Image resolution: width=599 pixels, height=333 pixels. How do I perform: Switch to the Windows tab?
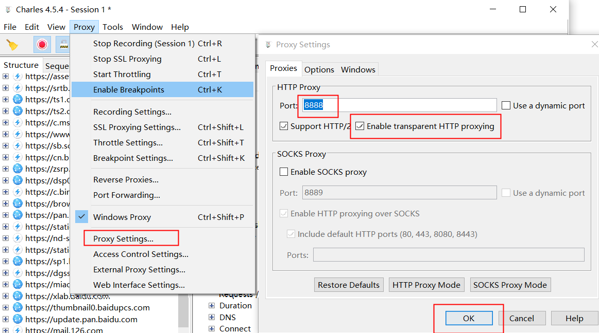point(358,70)
